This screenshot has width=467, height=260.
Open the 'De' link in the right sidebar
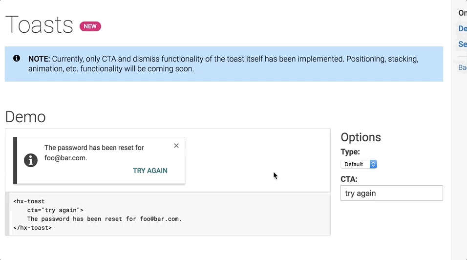pyautogui.click(x=462, y=28)
